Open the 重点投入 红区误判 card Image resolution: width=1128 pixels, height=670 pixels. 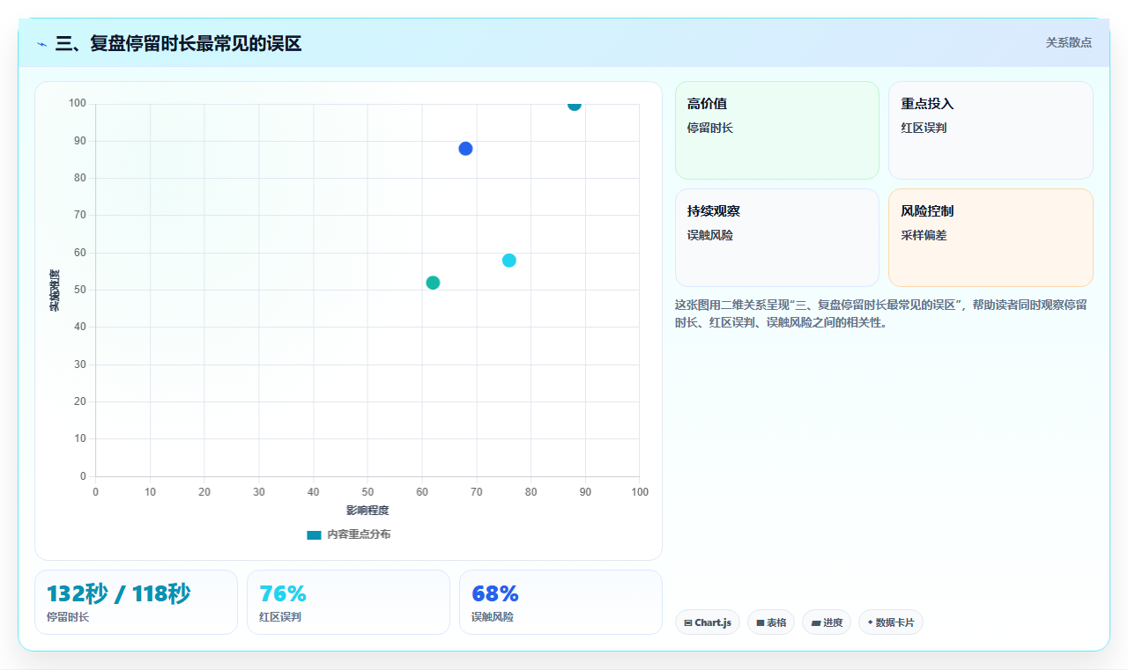991,130
